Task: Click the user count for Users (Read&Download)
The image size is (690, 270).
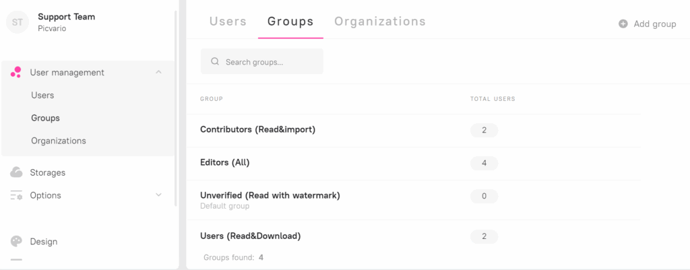Action: click(x=484, y=236)
